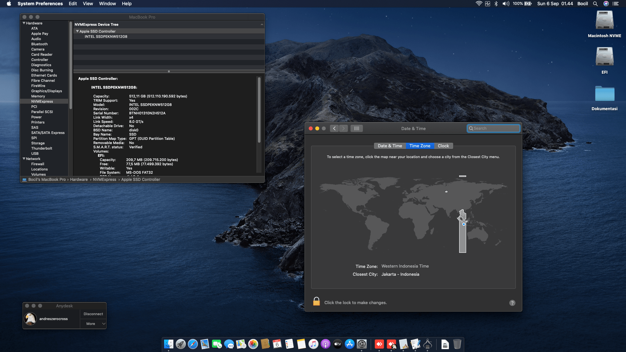Open the Music app in the dock

click(x=313, y=344)
